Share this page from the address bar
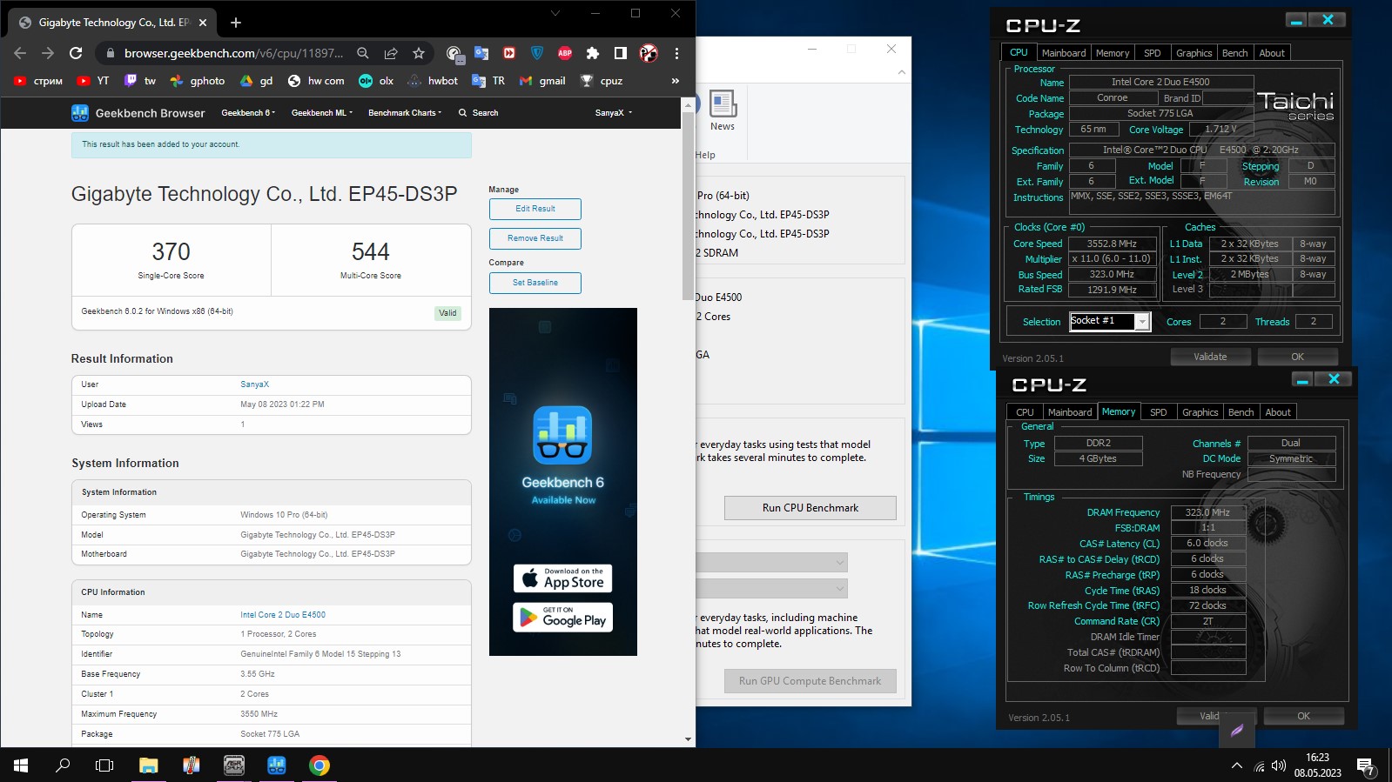The image size is (1392, 782). [x=391, y=53]
